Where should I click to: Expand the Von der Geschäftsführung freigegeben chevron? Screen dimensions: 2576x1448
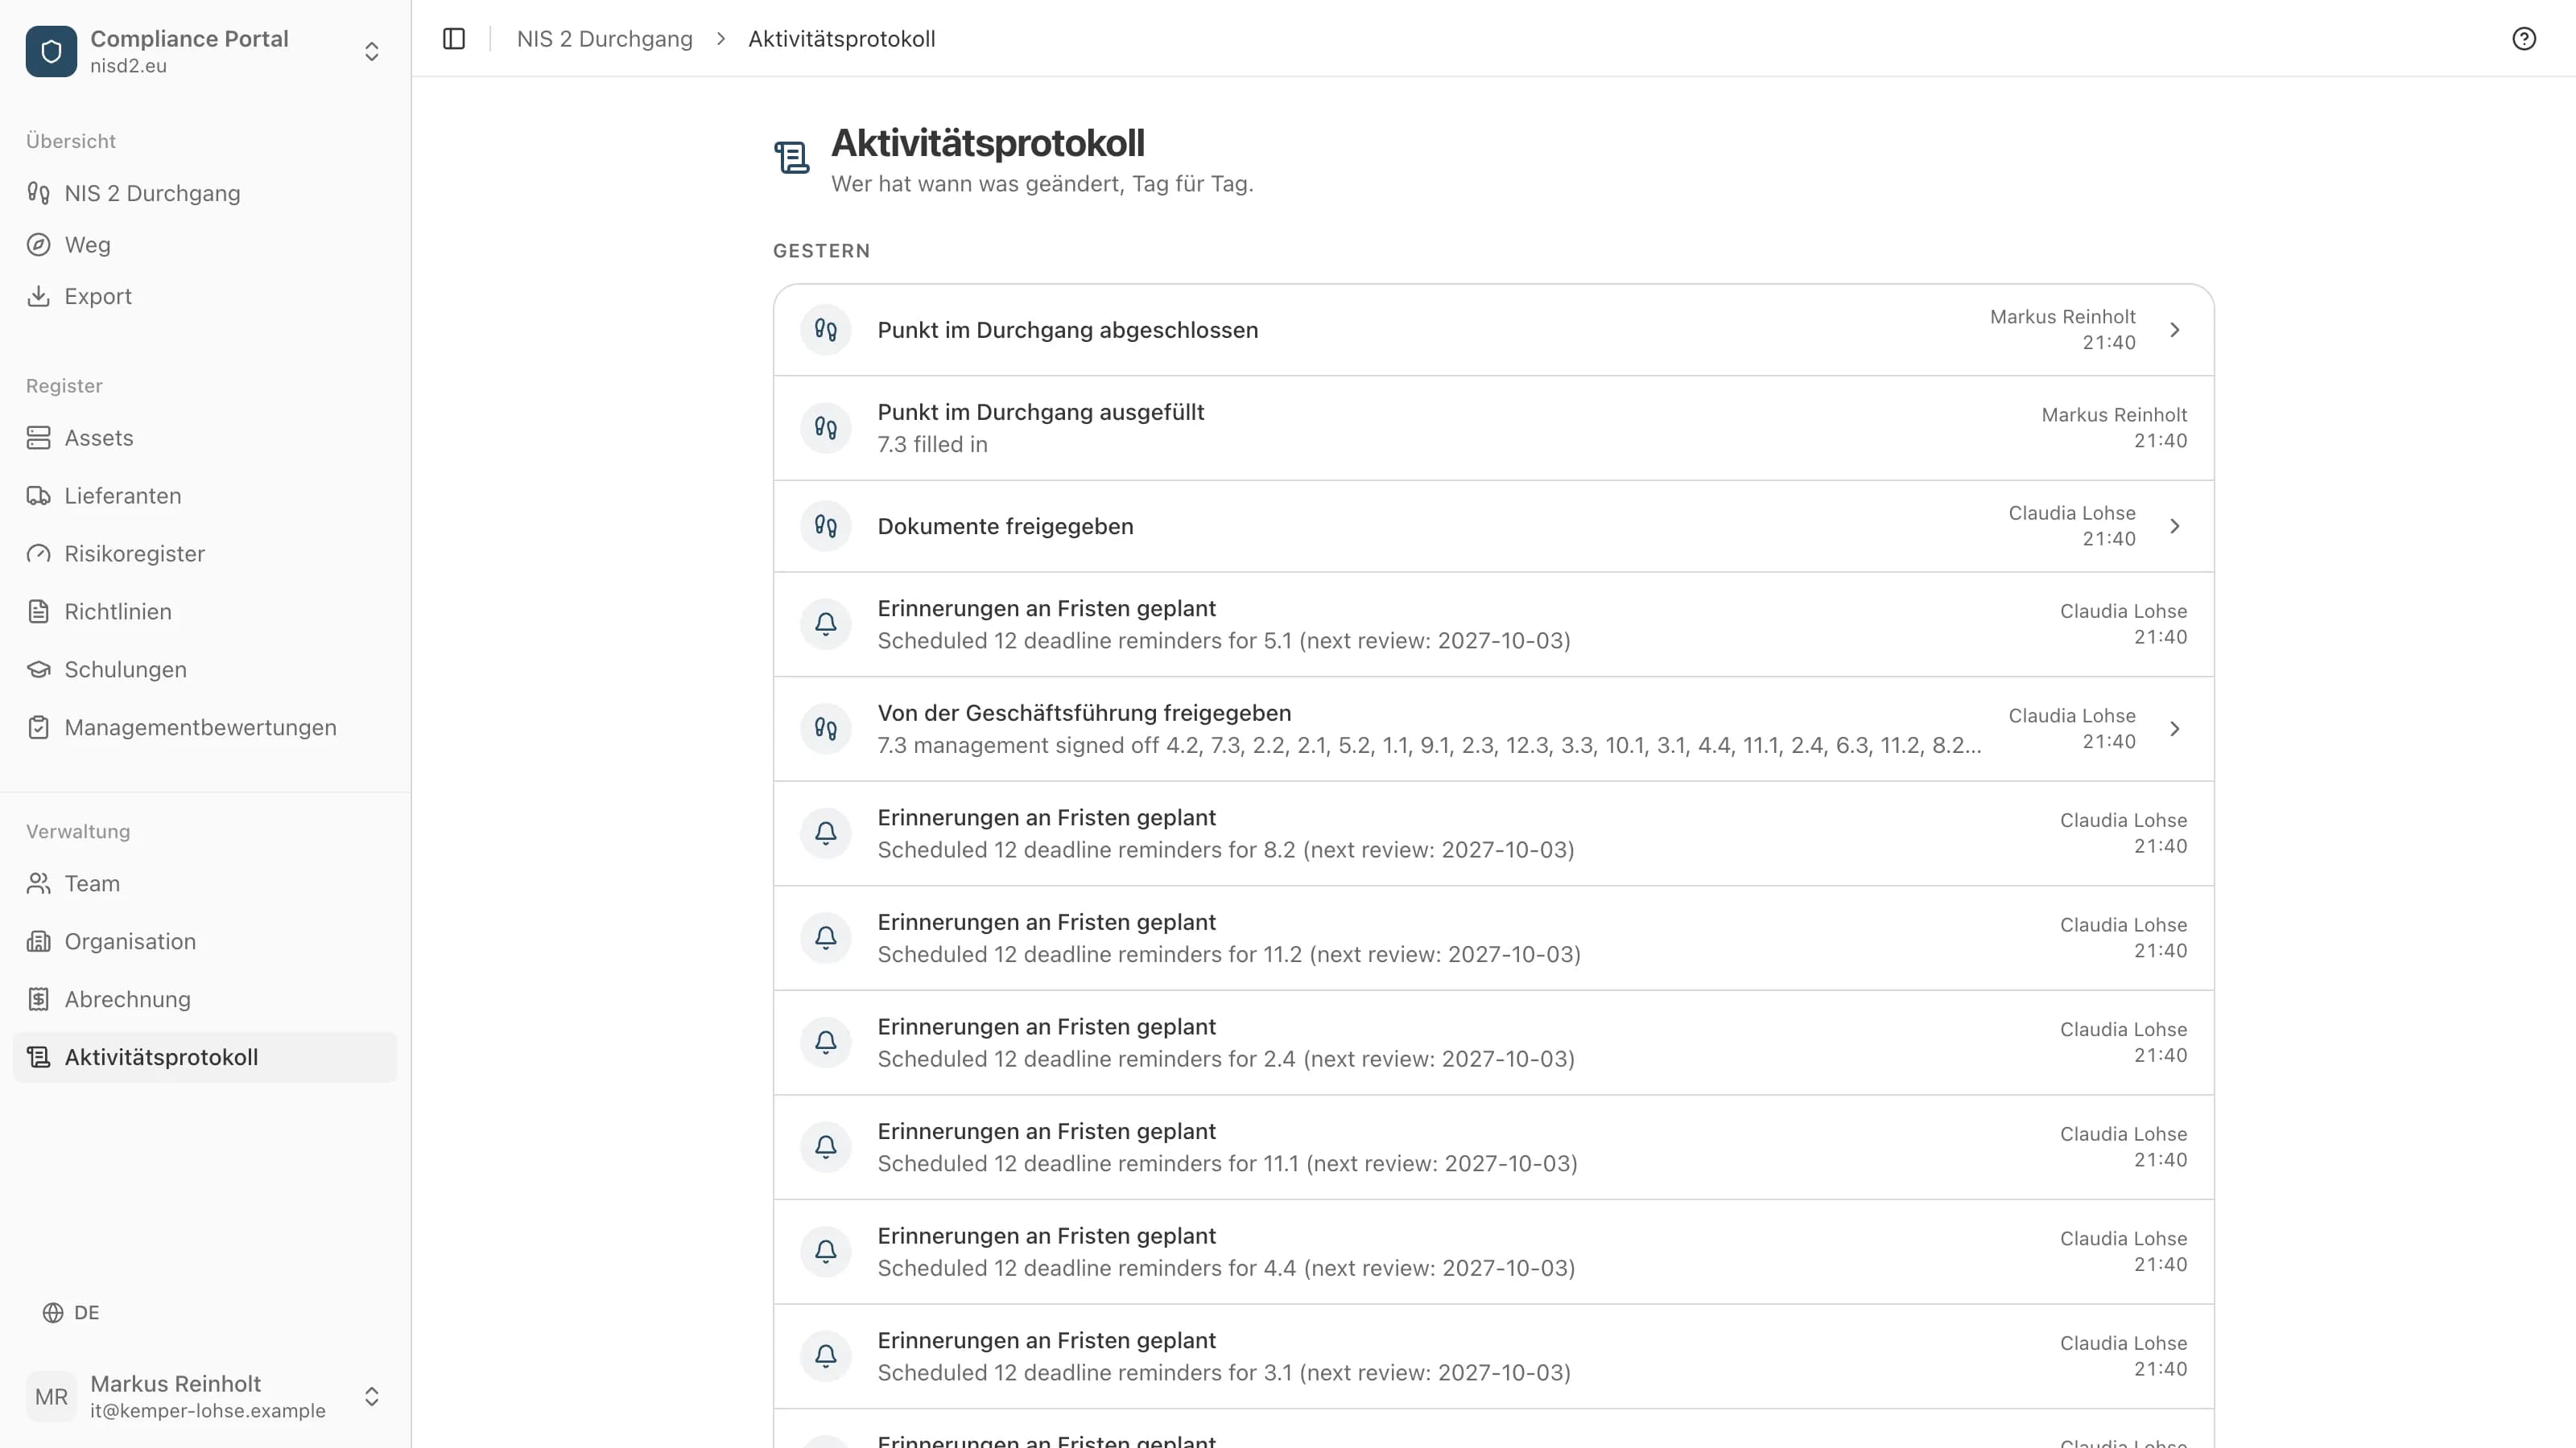point(2174,729)
